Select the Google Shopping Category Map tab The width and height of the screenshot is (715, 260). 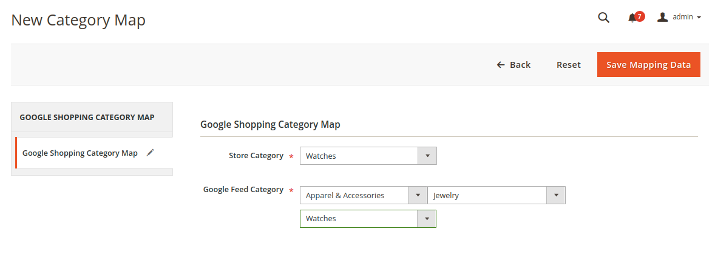pos(80,153)
